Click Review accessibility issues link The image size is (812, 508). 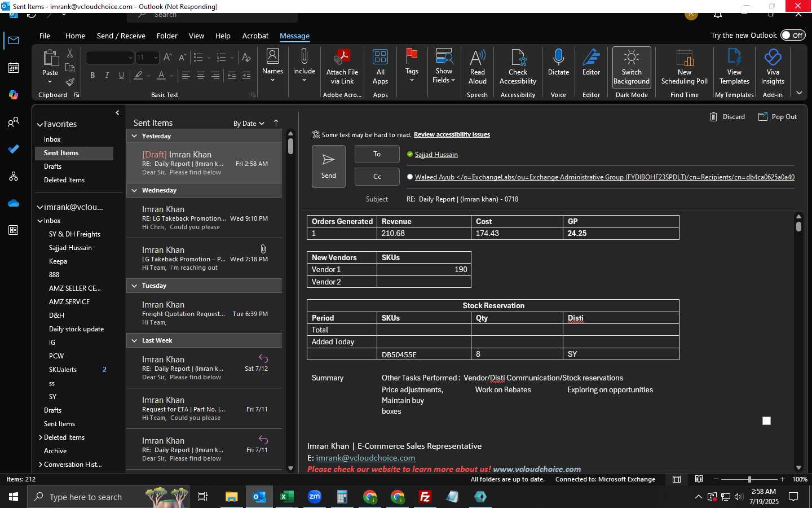pyautogui.click(x=452, y=134)
